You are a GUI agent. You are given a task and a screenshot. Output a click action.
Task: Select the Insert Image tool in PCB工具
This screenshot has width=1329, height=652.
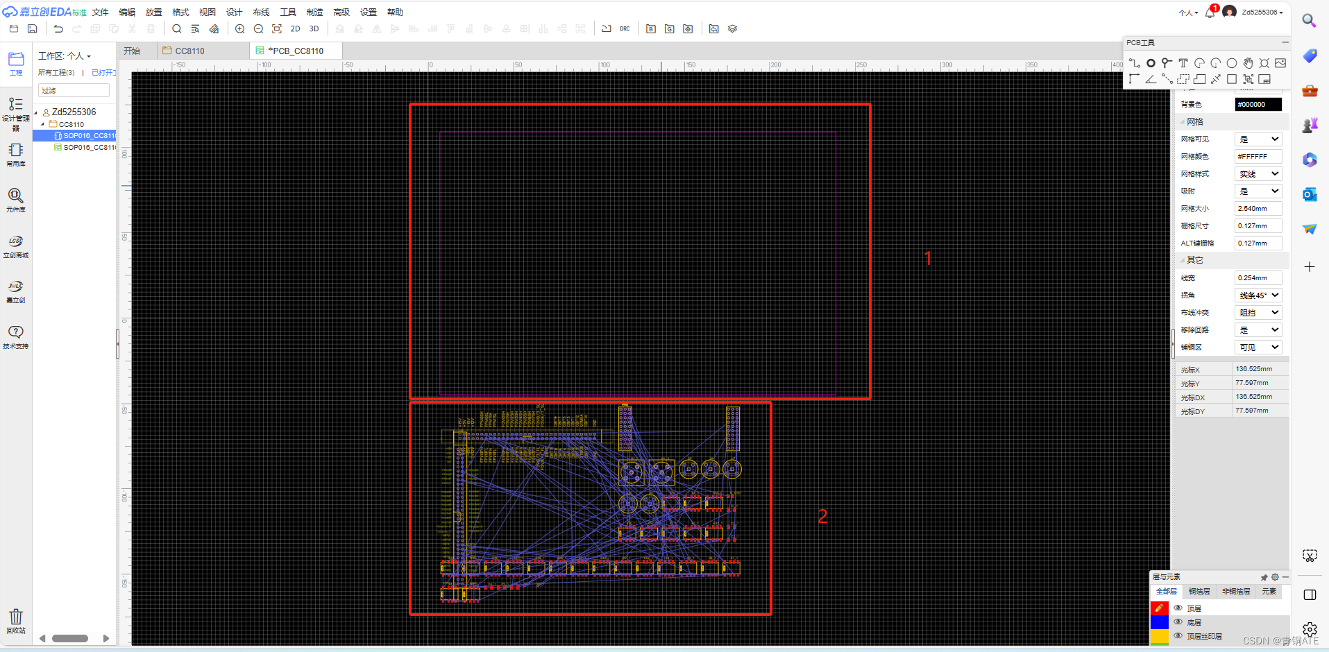point(1280,63)
